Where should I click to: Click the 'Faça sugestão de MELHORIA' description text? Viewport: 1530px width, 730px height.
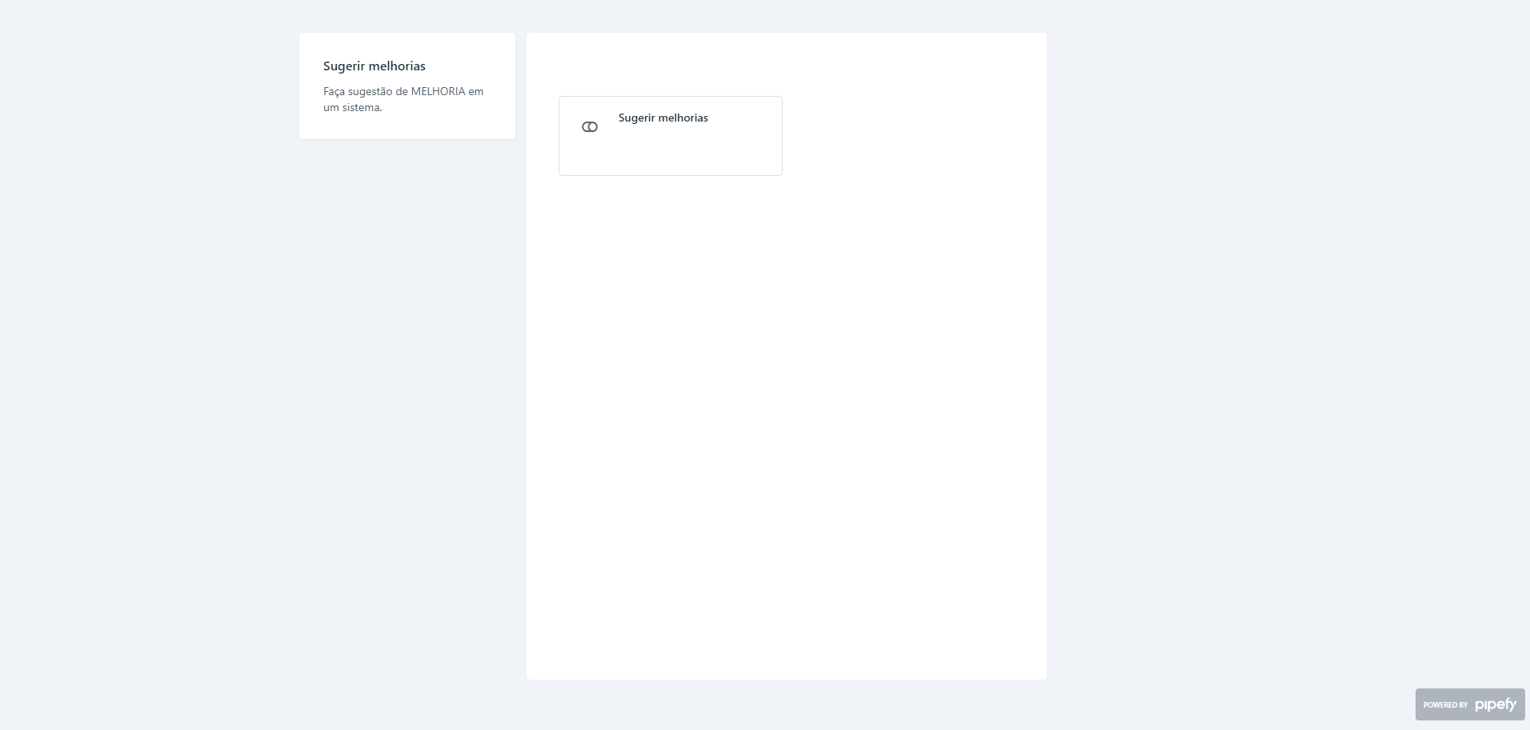coord(403,99)
